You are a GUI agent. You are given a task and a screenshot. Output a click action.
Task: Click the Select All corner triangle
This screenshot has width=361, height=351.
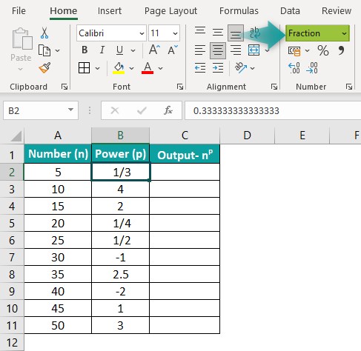(16, 136)
